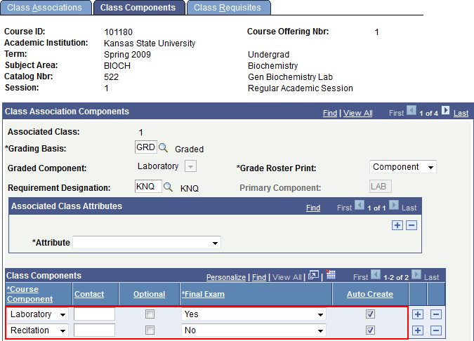Open Laboratory course component dropdown

pyautogui.click(x=38, y=314)
